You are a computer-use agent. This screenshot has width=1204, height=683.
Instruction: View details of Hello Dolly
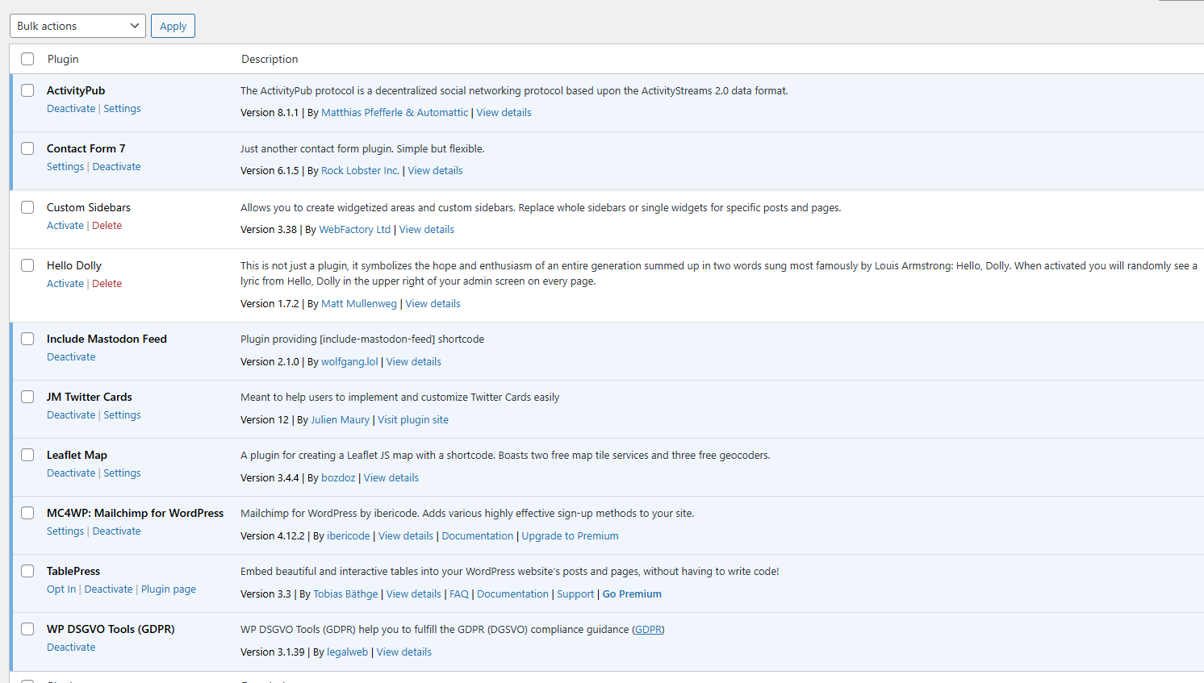click(433, 304)
